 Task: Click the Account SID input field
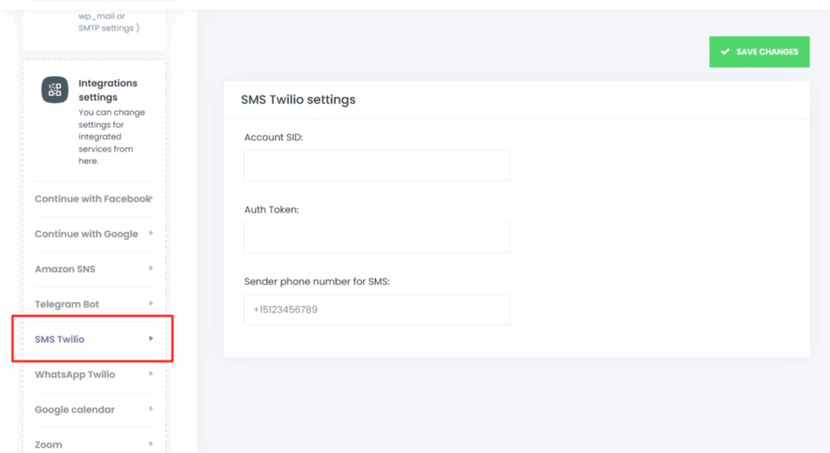[x=377, y=165]
